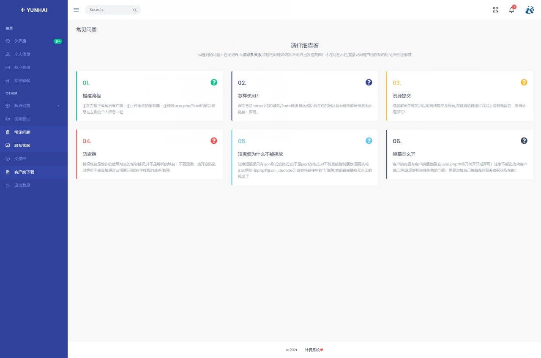Click the 交流群 plus-circle icon
Screen dimensions: 541x358
click(x=8, y=159)
